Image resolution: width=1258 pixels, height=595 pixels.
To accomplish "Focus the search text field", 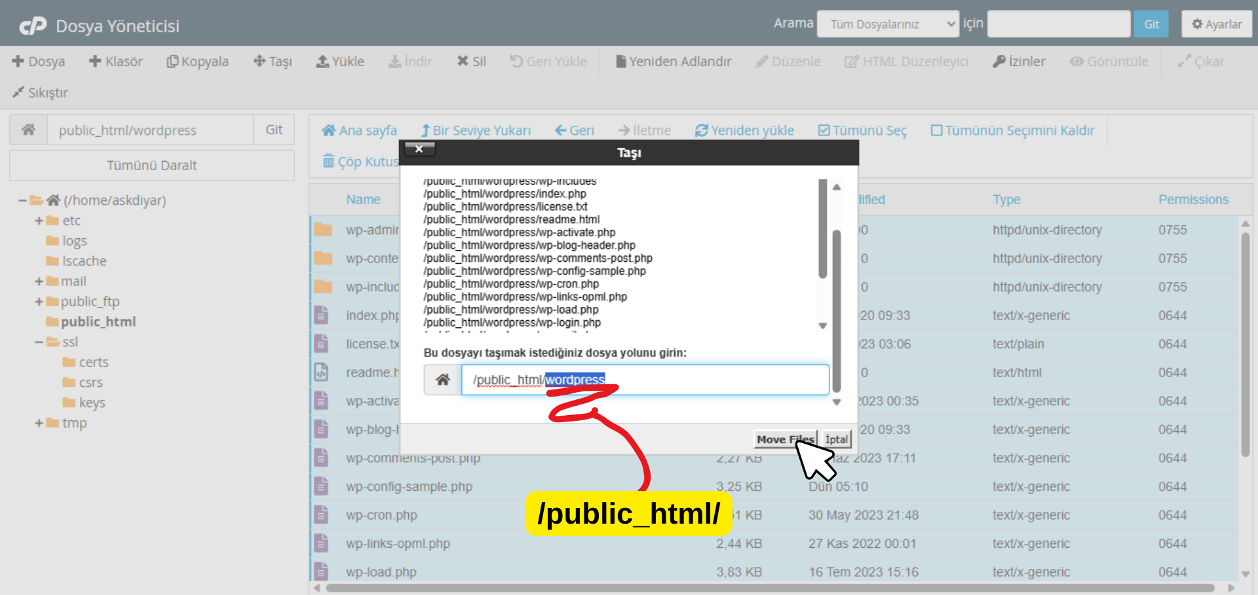I will [x=1059, y=24].
